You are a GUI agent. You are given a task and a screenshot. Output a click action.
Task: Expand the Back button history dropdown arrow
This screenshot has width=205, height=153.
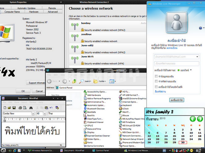[x=59, y=81]
